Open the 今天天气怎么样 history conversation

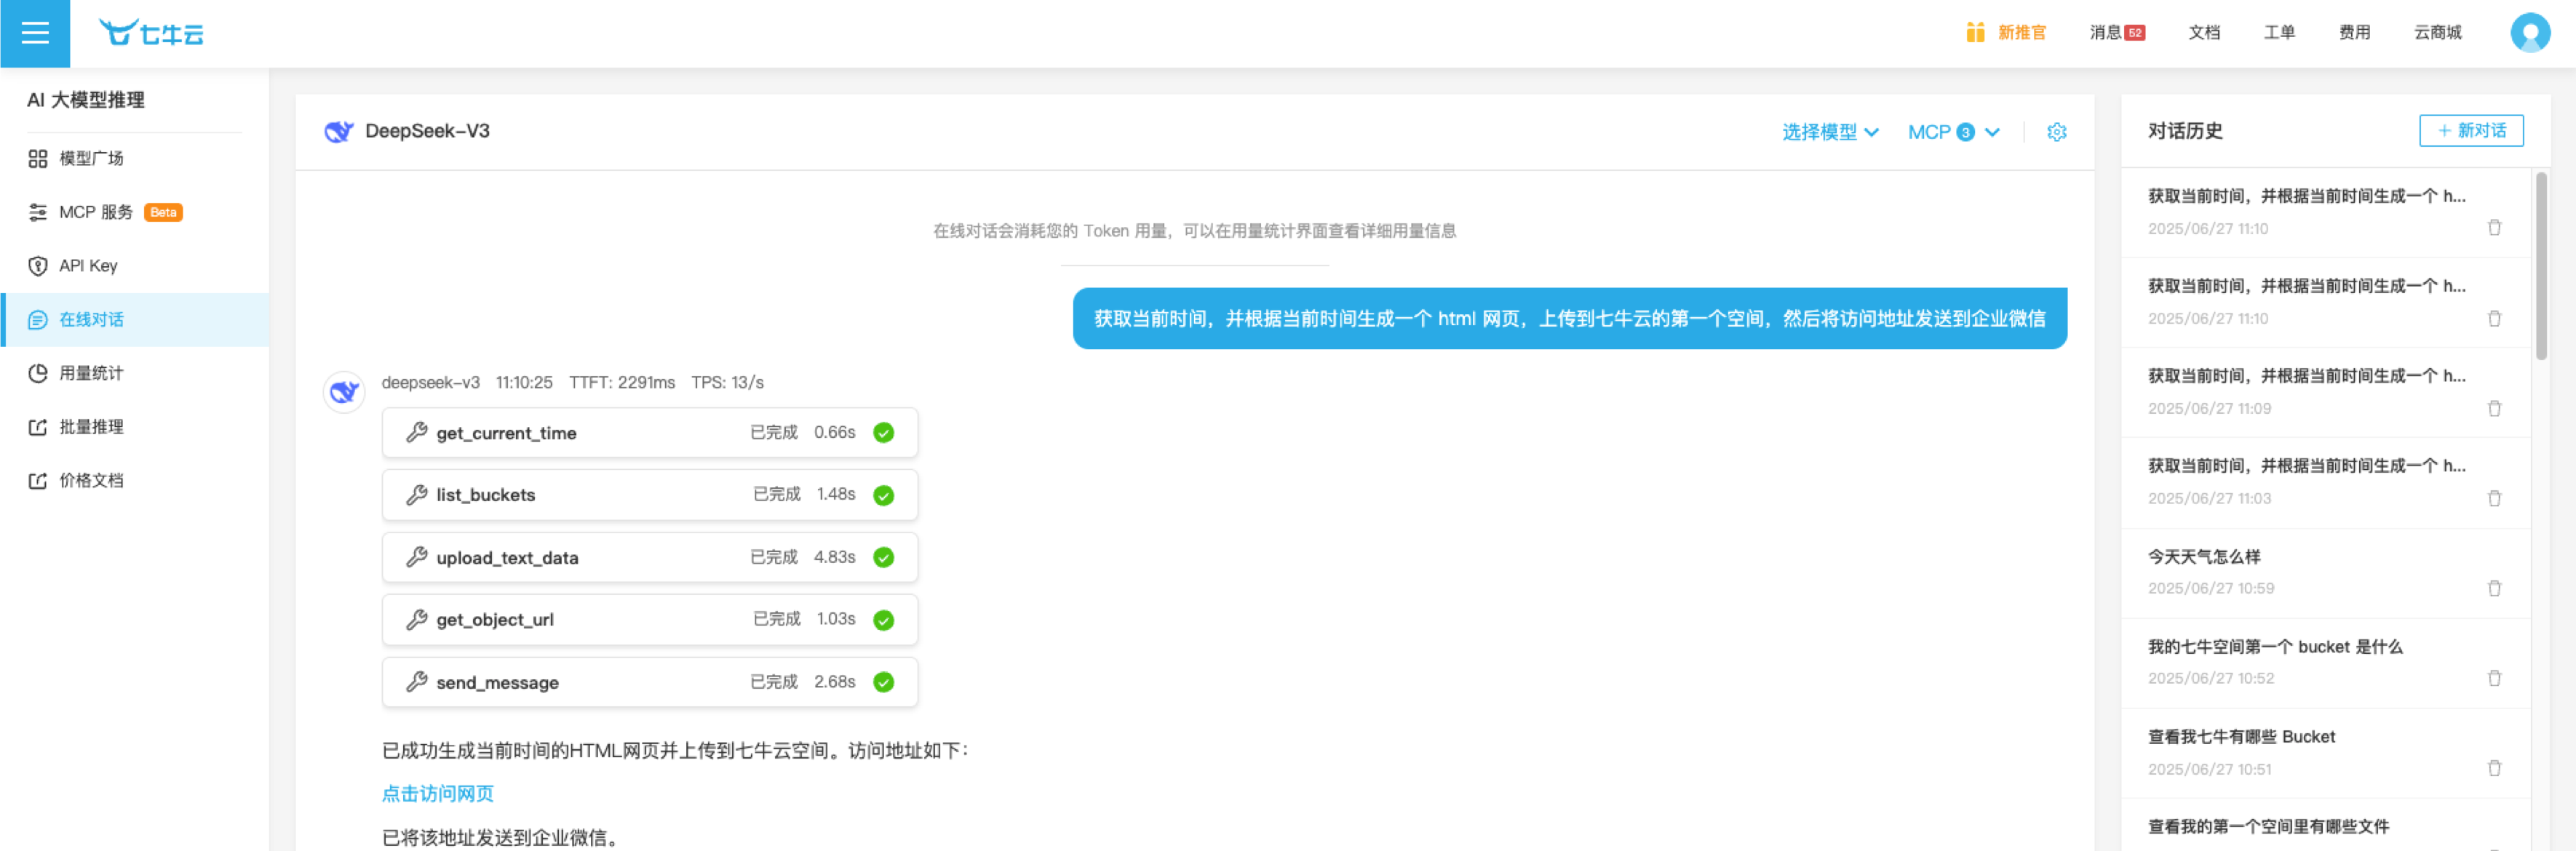point(2326,573)
